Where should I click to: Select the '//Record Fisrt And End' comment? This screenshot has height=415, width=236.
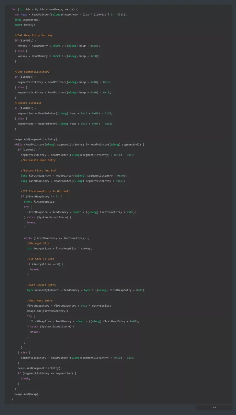pyautogui.click(x=38, y=170)
